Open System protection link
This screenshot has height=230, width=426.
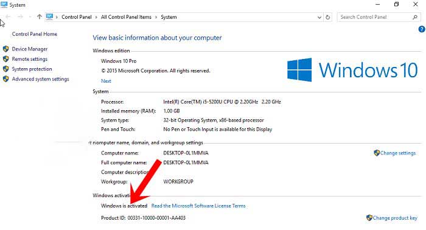pos(32,69)
